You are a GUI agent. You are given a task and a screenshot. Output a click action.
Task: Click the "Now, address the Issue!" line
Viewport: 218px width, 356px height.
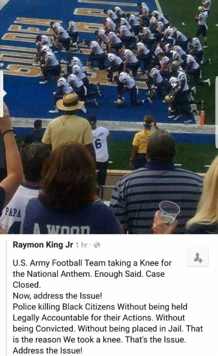[x=58, y=296]
